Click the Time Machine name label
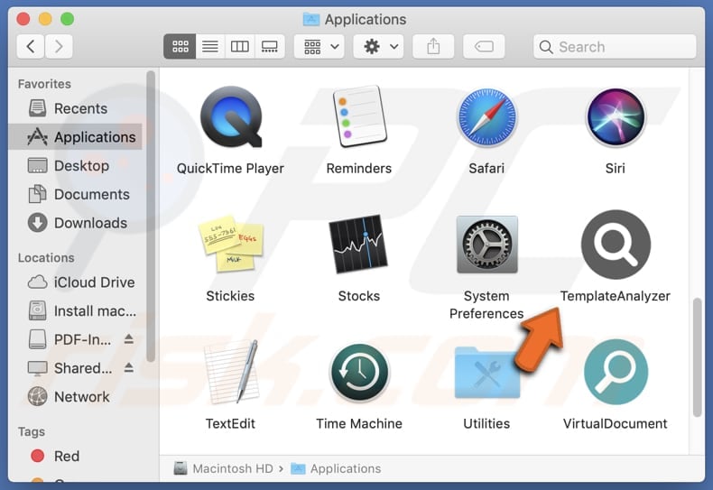 (359, 423)
